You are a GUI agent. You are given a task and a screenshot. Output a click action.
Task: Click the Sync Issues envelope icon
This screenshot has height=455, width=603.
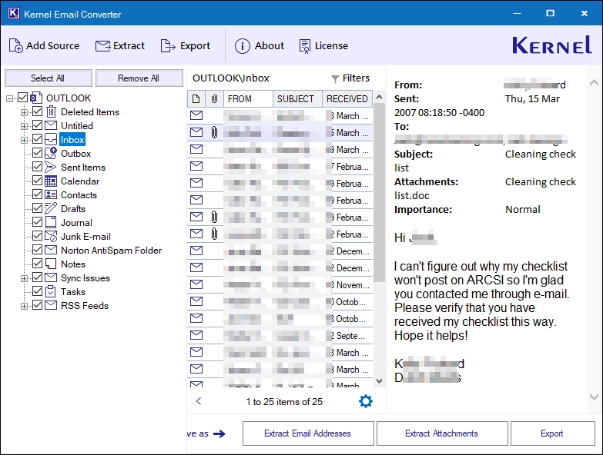51,277
